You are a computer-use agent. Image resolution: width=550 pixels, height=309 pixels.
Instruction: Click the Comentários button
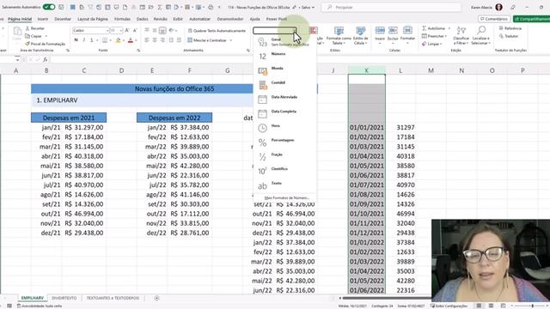[x=494, y=19]
